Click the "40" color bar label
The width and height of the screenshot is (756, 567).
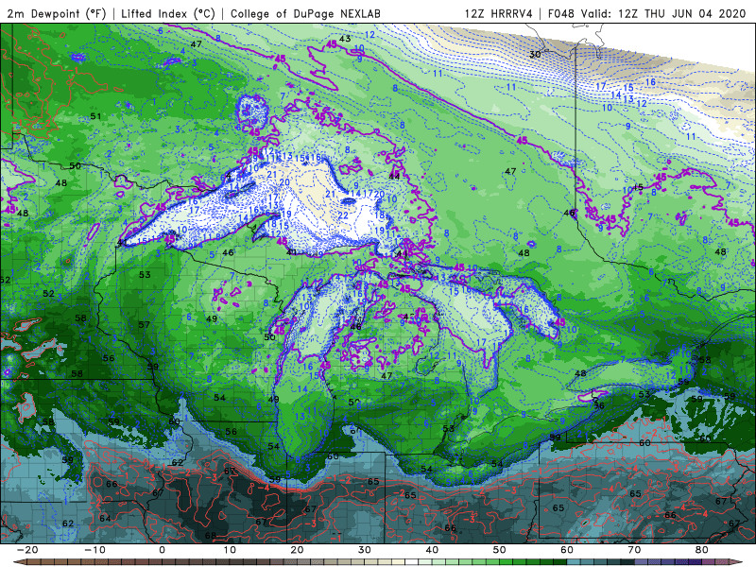[432, 550]
